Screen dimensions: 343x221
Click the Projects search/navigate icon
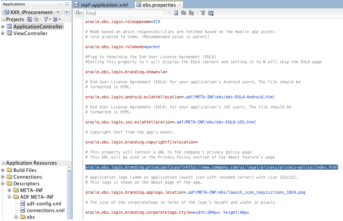click(29, 20)
